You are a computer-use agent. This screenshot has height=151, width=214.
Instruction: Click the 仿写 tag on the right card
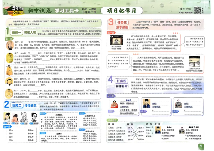(x=176, y=111)
